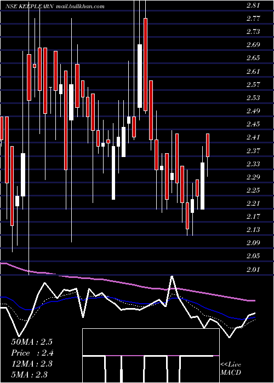Click the tallest red candle starting near 2.77

coord(145,65)
